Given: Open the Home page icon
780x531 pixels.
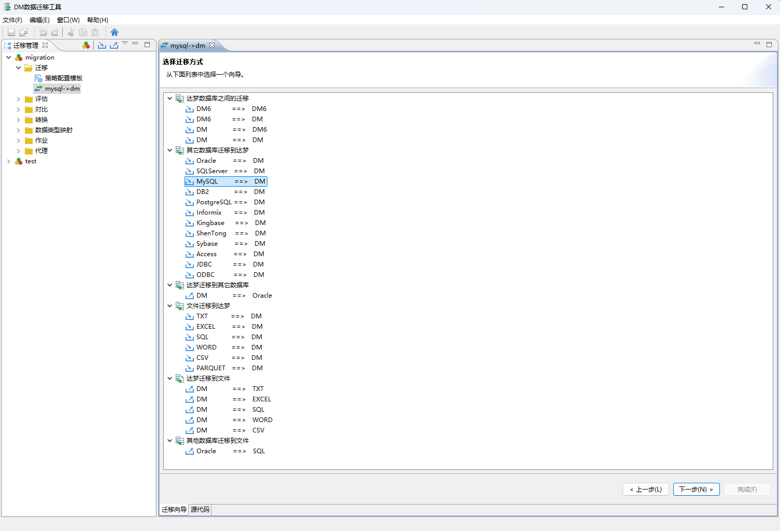Looking at the screenshot, I should pyautogui.click(x=115, y=32).
